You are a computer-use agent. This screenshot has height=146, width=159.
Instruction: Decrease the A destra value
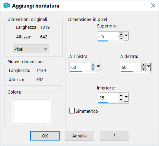[x=143, y=69]
